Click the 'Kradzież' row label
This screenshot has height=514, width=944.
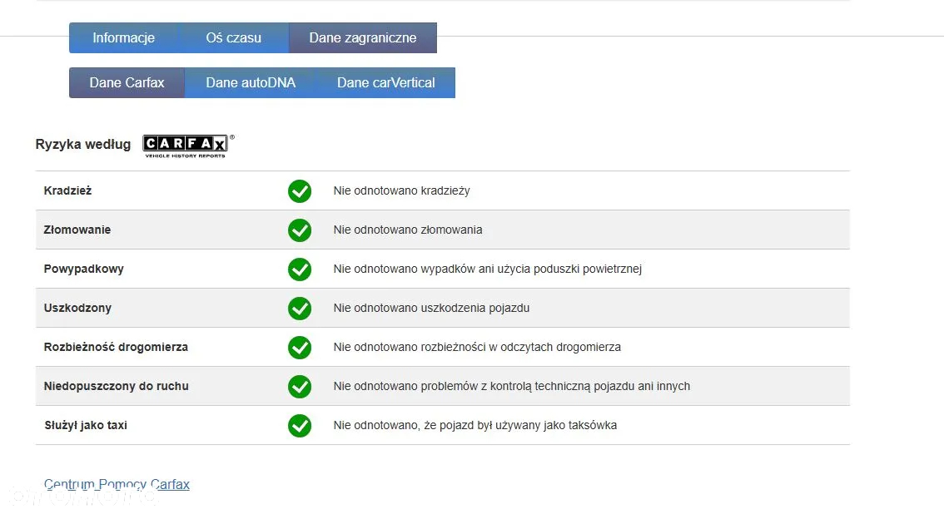tap(67, 190)
